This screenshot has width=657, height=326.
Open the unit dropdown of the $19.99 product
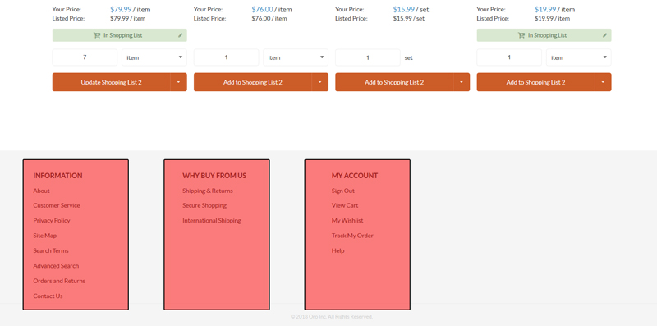coord(579,57)
